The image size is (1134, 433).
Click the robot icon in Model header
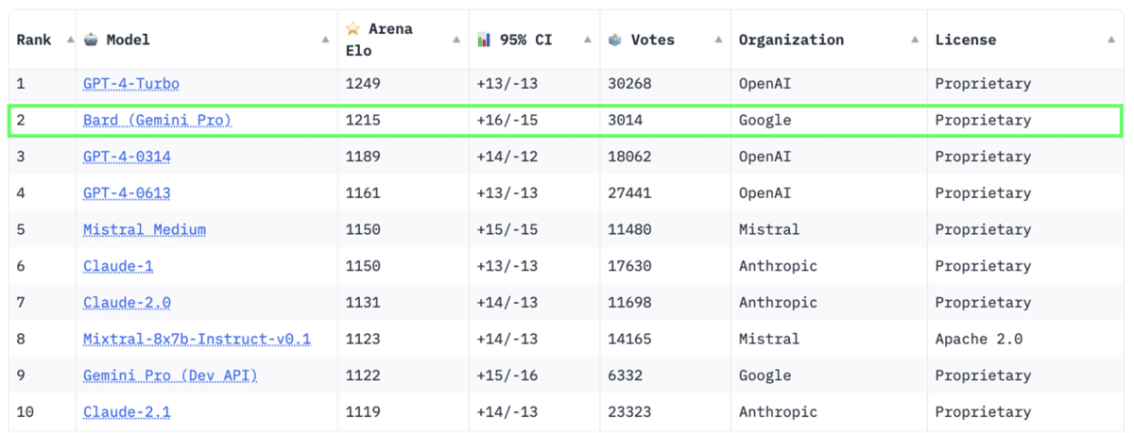[x=91, y=40]
